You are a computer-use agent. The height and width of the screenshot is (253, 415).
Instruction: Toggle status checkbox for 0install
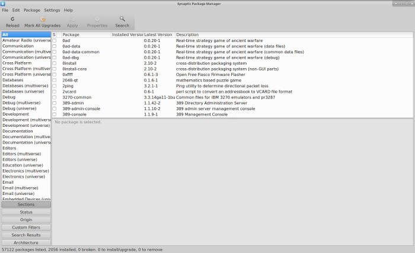[x=55, y=63]
